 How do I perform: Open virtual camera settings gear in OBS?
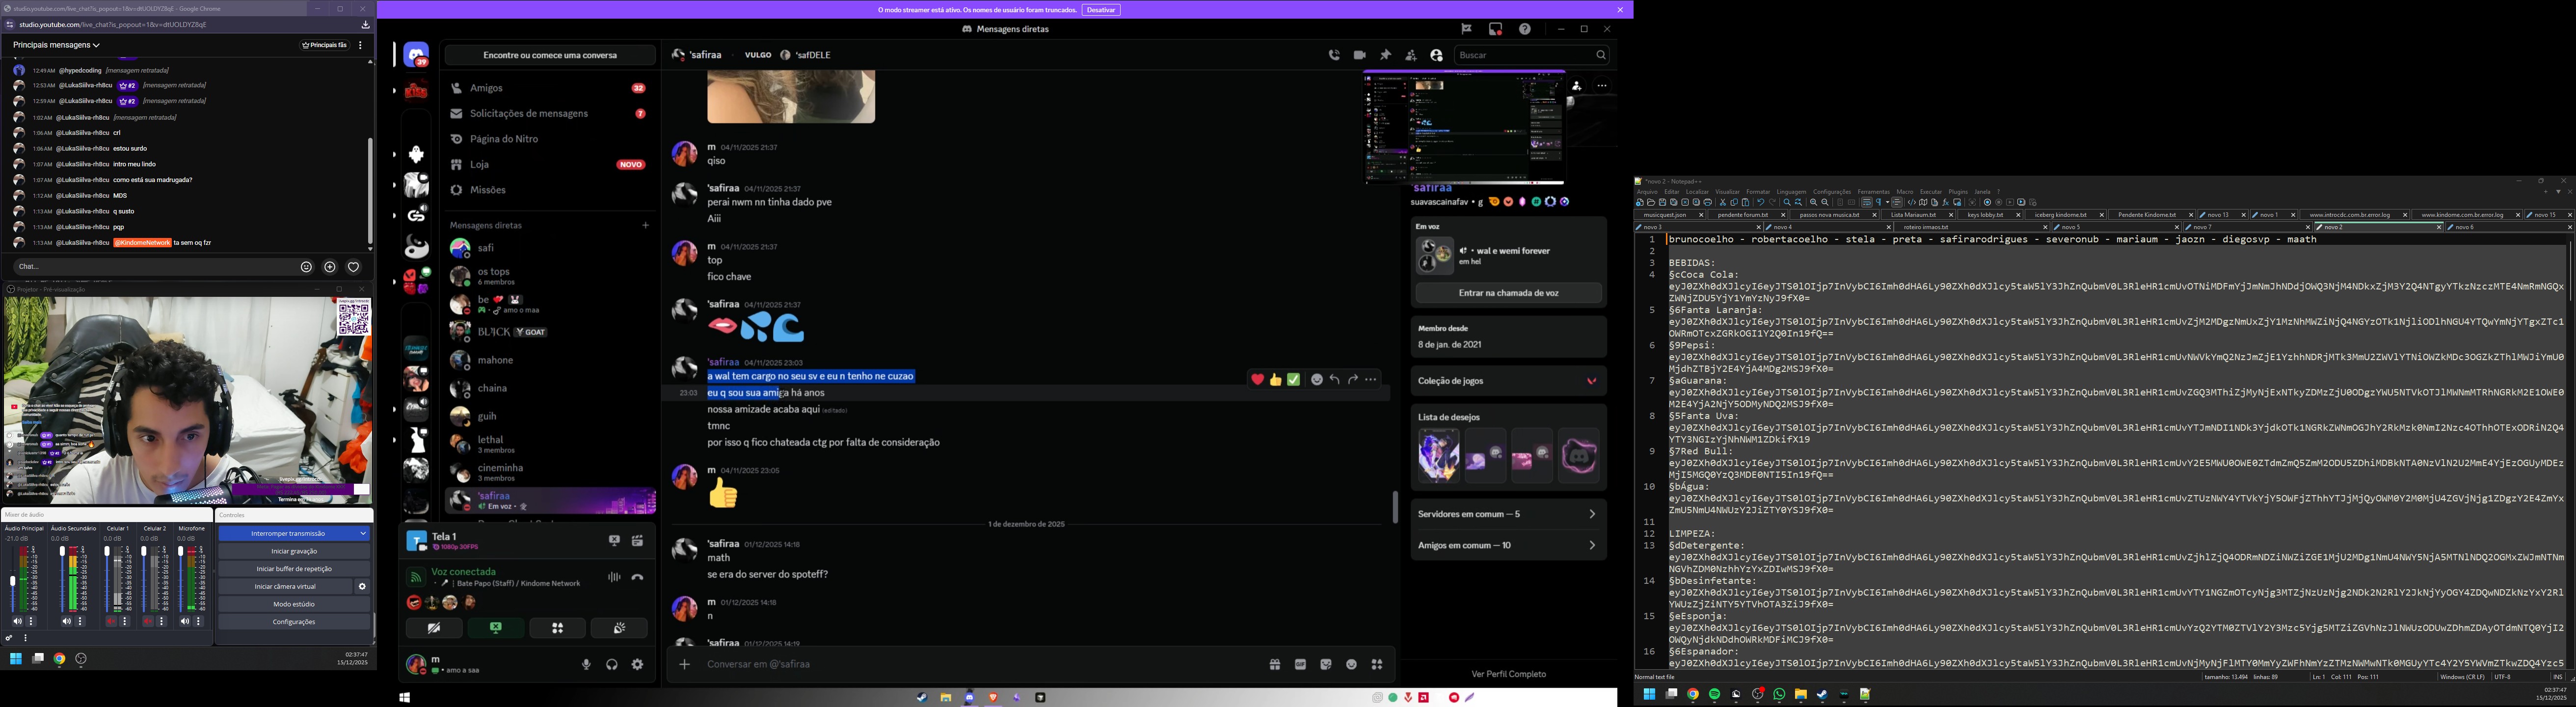[362, 587]
